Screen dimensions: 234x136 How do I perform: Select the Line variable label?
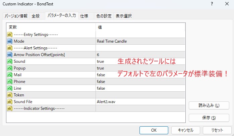(x=17, y=88)
